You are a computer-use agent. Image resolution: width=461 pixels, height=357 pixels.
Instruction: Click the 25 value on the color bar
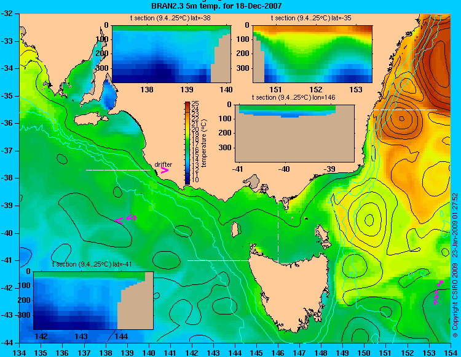tap(195, 103)
